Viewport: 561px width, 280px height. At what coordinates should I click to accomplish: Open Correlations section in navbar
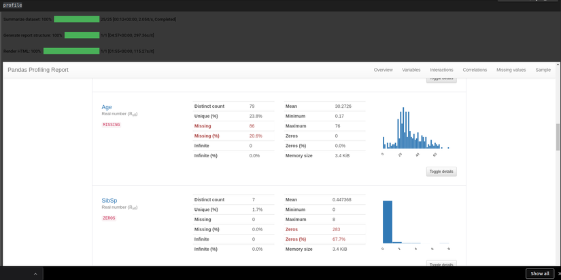coord(475,70)
